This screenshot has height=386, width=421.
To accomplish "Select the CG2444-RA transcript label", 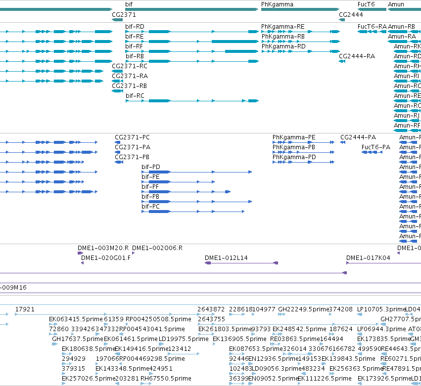I will click(x=357, y=56).
